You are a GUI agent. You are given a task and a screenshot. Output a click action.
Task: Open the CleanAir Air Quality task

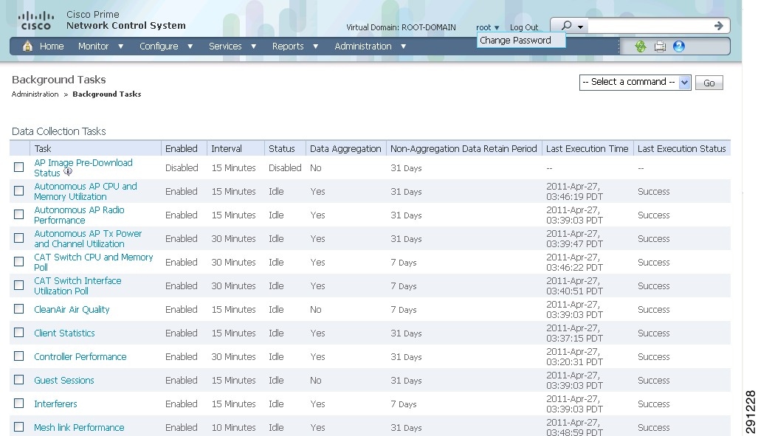pos(72,309)
